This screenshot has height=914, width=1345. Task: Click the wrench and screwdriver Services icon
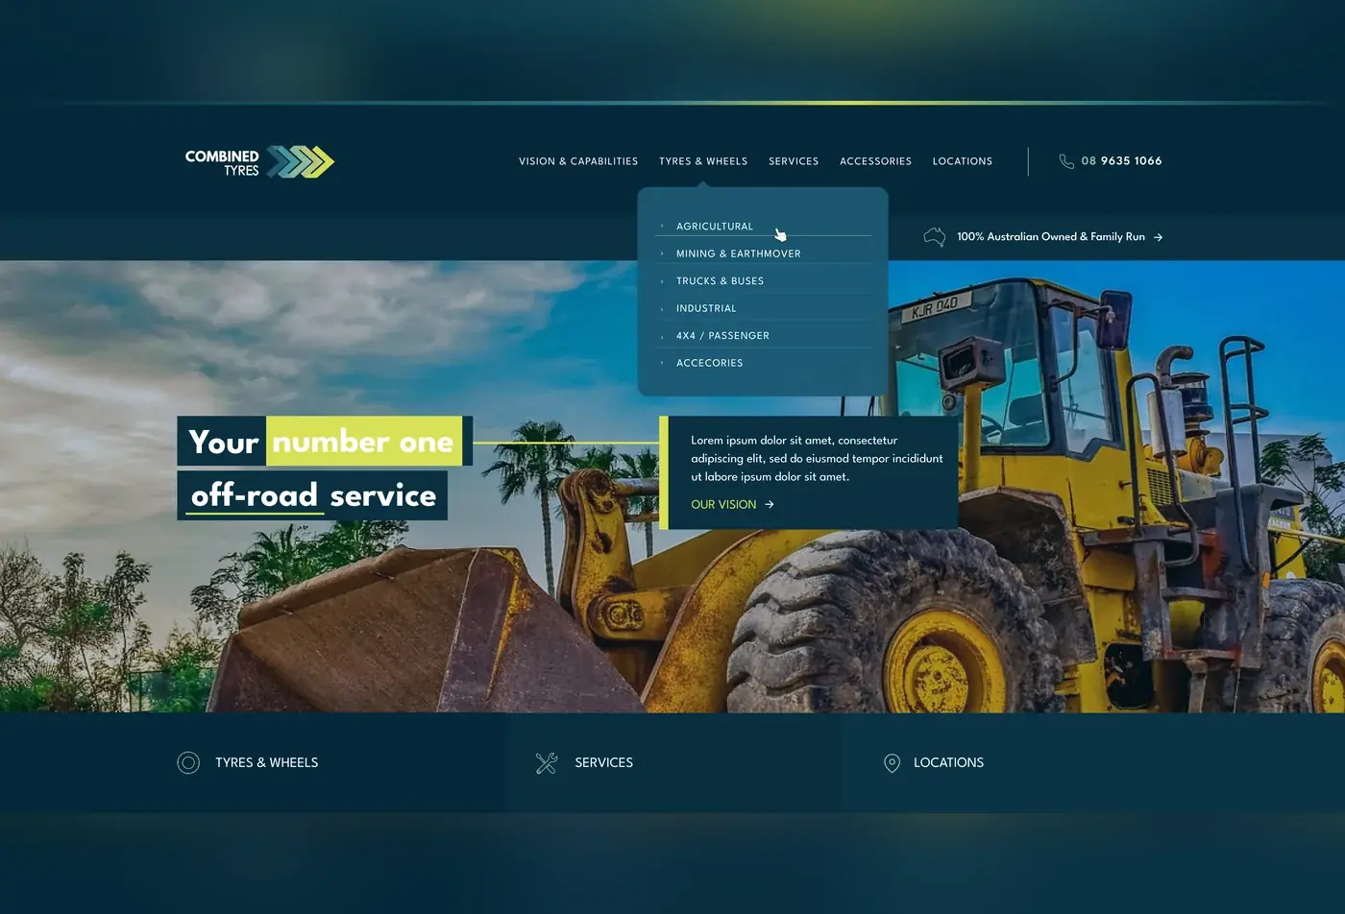click(547, 763)
